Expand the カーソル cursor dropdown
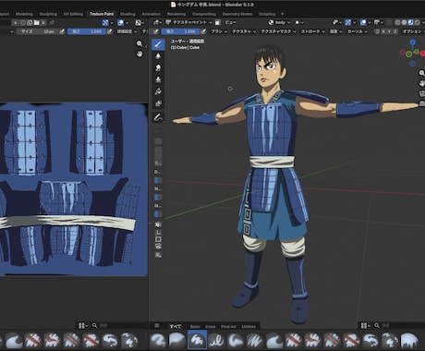425x351 pixels. (357, 31)
